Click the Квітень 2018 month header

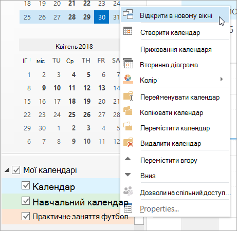click(74, 46)
